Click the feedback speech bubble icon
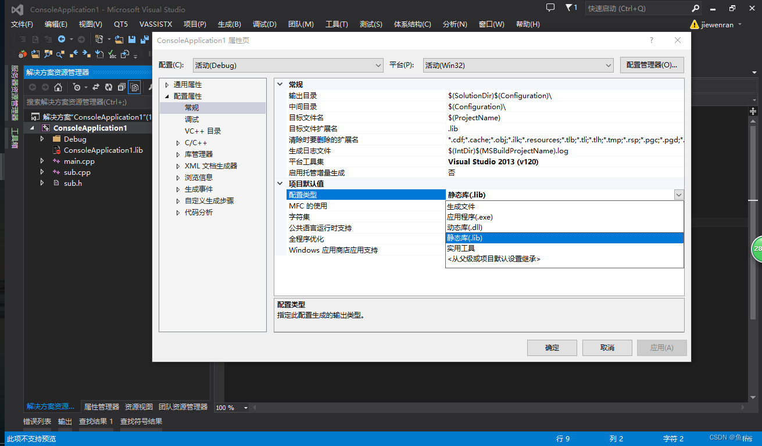Screen dimensions: 762x446 [550, 8]
